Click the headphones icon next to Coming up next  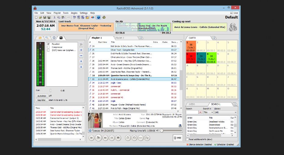tap(233, 27)
